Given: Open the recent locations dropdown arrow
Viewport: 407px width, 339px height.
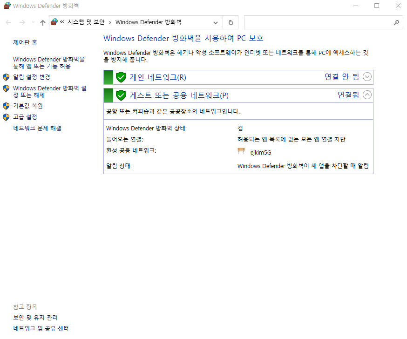Looking at the screenshot, I should [33, 22].
